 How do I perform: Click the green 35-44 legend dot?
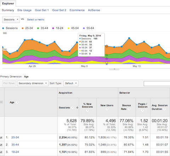point(38,28)
